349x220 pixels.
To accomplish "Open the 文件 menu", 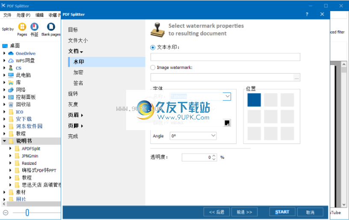I will (7, 15).
